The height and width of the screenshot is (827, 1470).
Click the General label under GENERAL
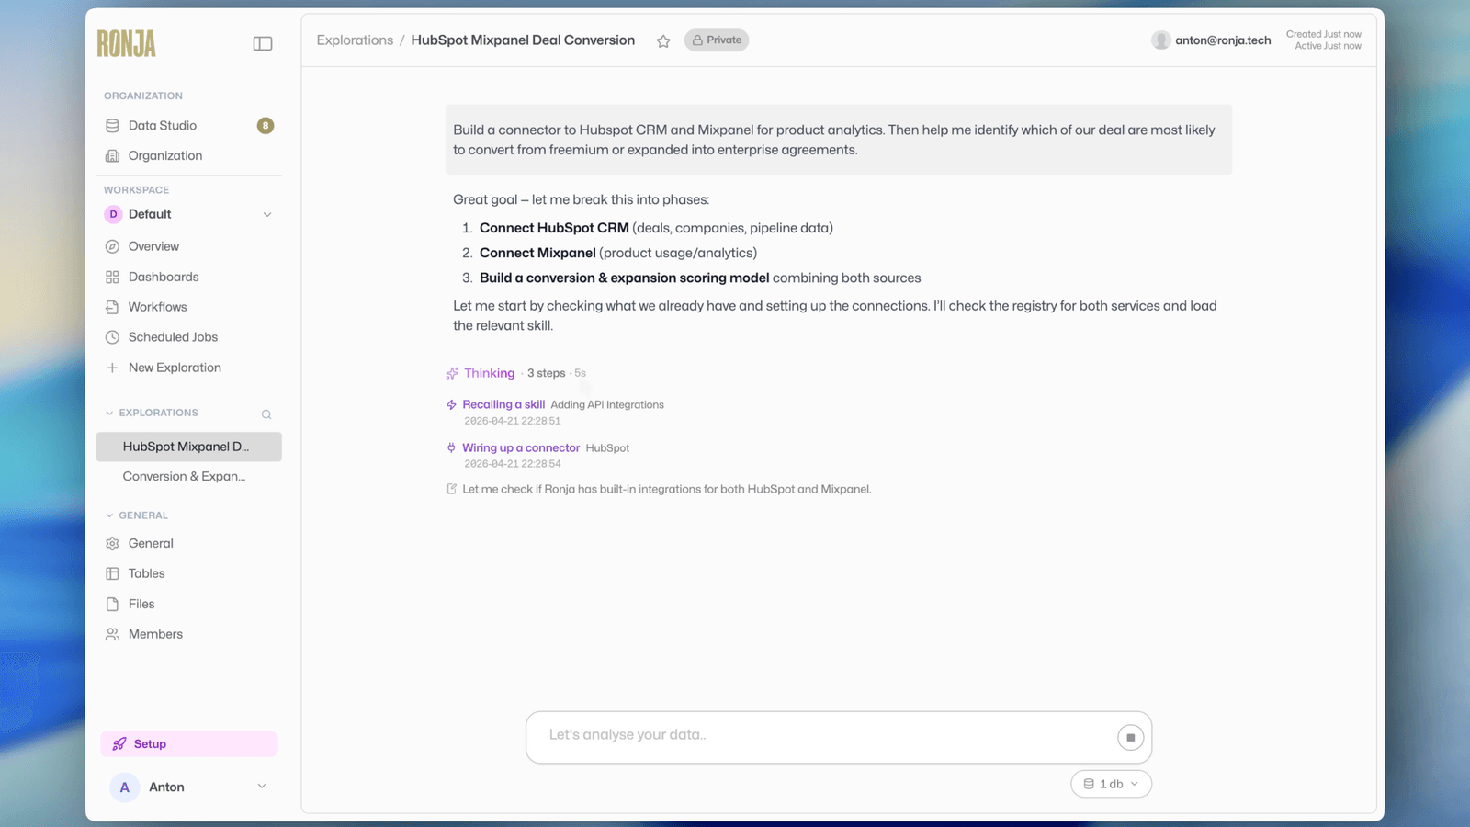pos(151,543)
